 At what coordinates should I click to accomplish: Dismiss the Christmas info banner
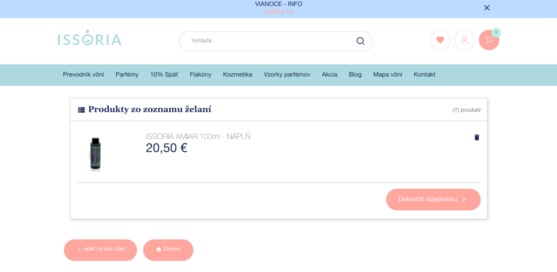[x=487, y=8]
